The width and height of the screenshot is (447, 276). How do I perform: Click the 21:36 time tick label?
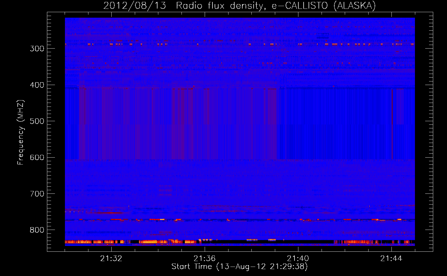(x=204, y=258)
